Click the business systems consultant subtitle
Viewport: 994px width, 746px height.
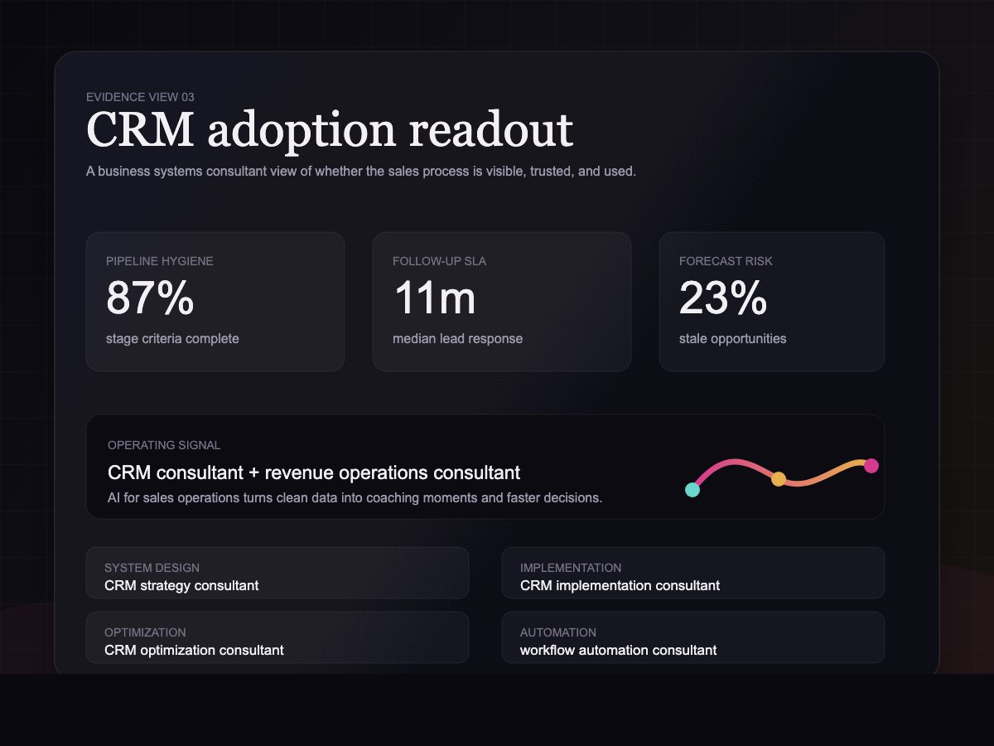(361, 172)
